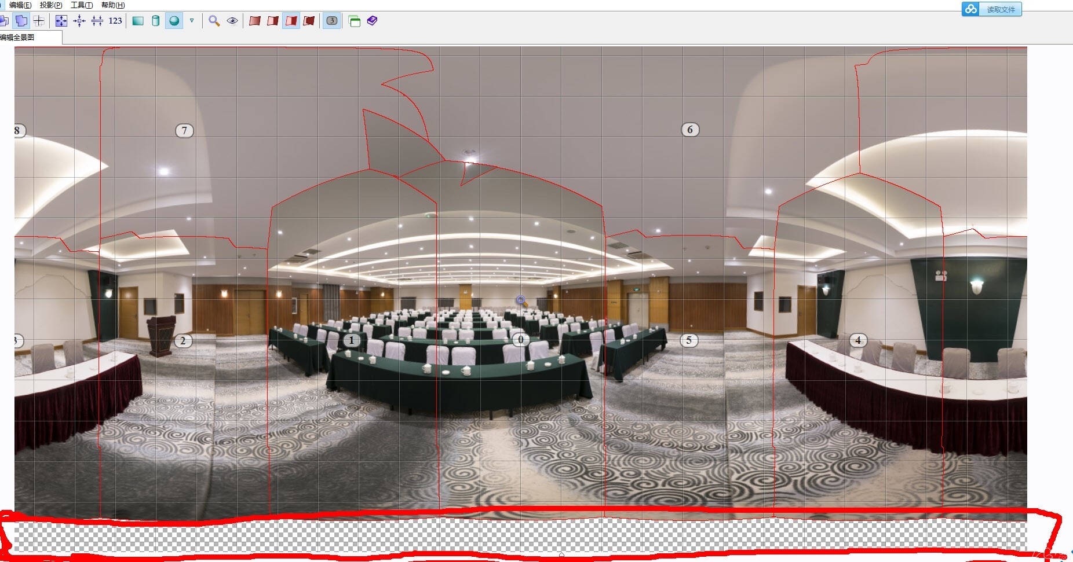Expand the projection type dropdown arrow
Viewport: 1073px width, 562px height.
click(x=192, y=21)
